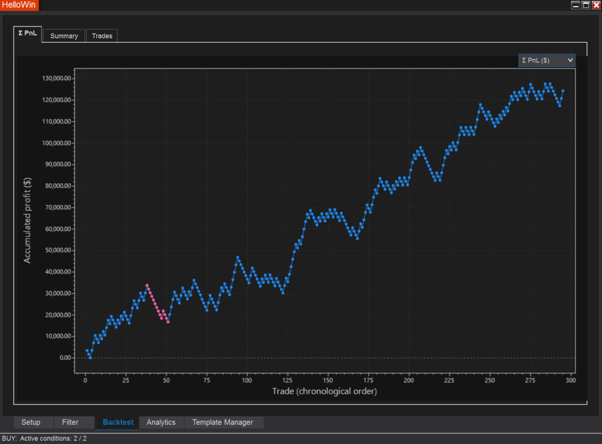Select the Backtest tab

pos(118,422)
